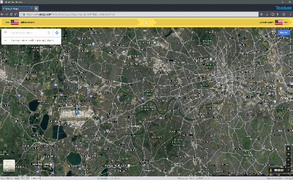Screen dimensions: 293x180
Task: Bookmark this page with the star icon
Action: point(261,14)
